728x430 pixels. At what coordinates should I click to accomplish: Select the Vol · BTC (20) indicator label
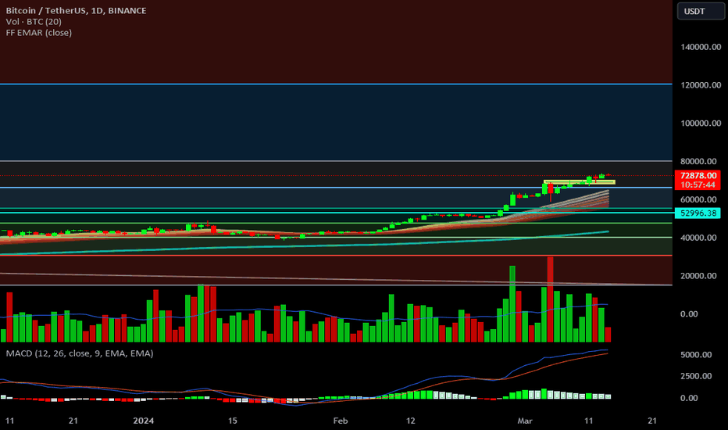pyautogui.click(x=34, y=21)
